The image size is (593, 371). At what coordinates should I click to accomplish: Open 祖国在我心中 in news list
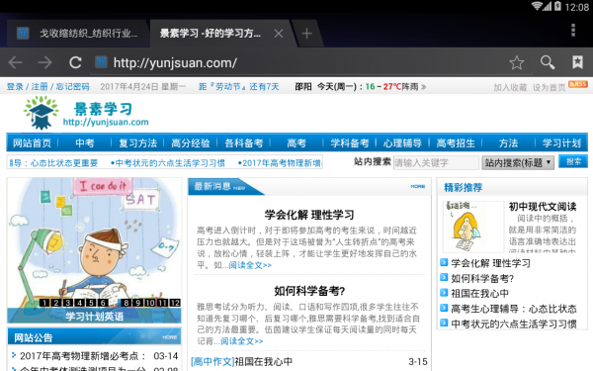(264, 361)
